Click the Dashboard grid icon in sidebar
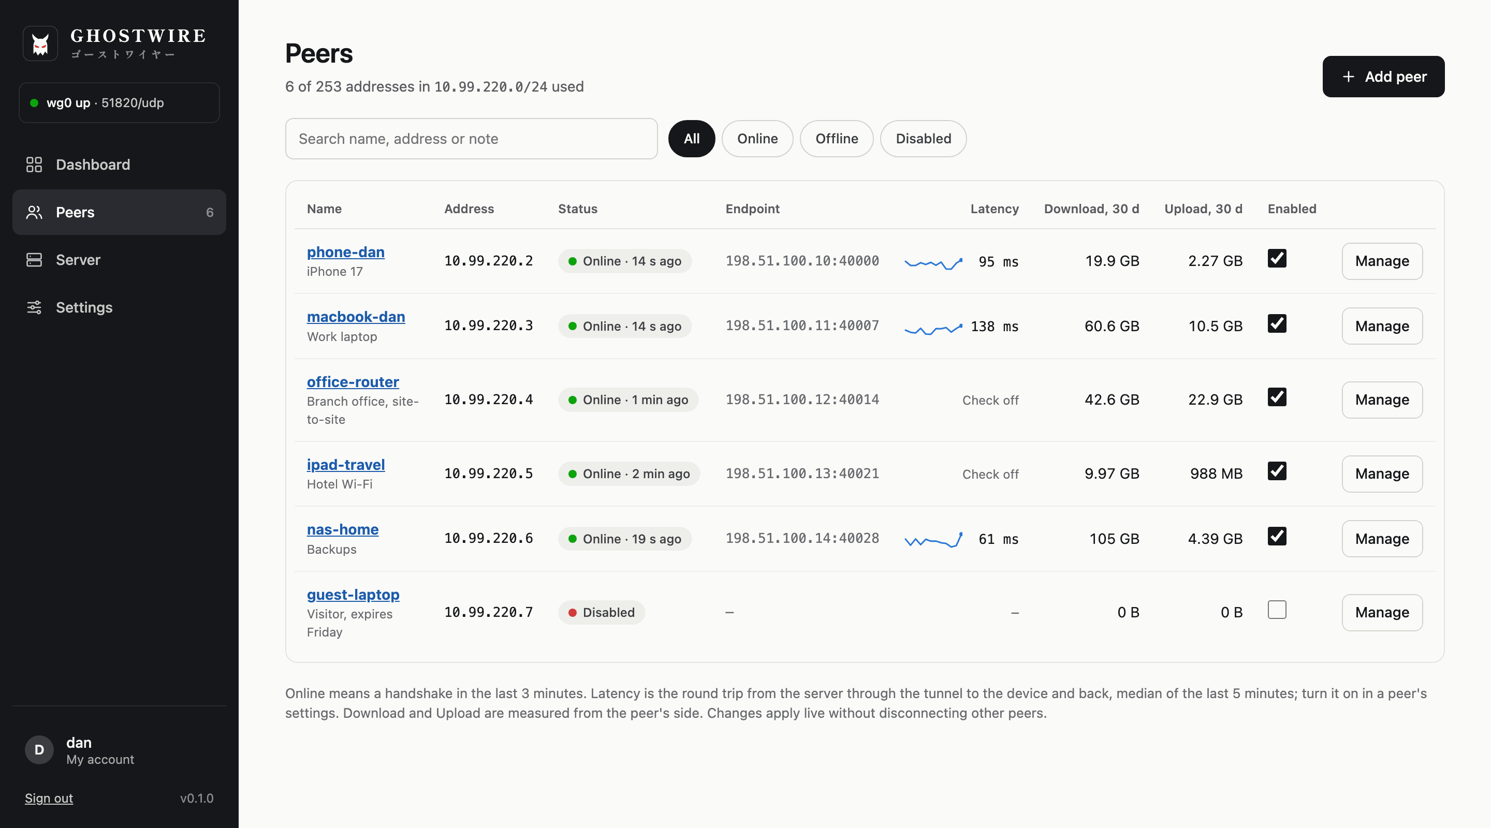 34,165
